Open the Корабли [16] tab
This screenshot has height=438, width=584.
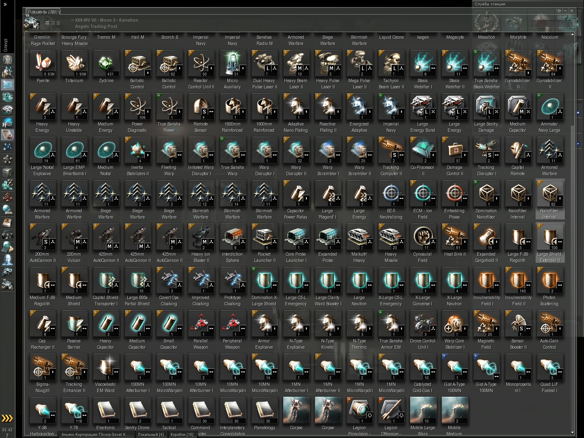pyautogui.click(x=182, y=435)
